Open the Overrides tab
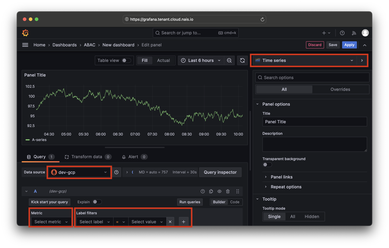389x248 pixels. tap(340, 89)
